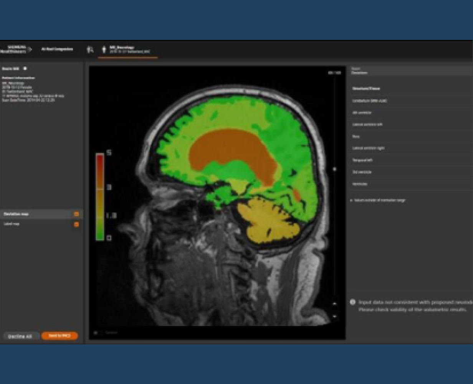Click the patient person icon in tab
Screen dimensions: 473x384
click(x=104, y=49)
